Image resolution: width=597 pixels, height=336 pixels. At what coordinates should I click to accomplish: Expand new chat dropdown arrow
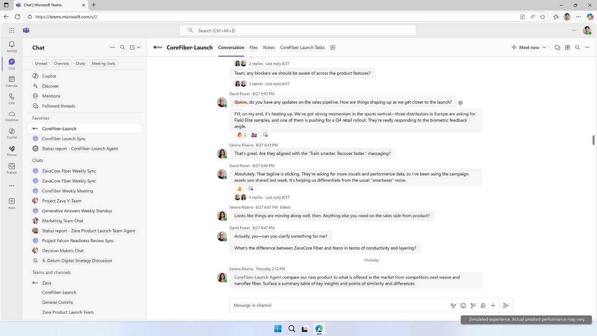[139, 47]
